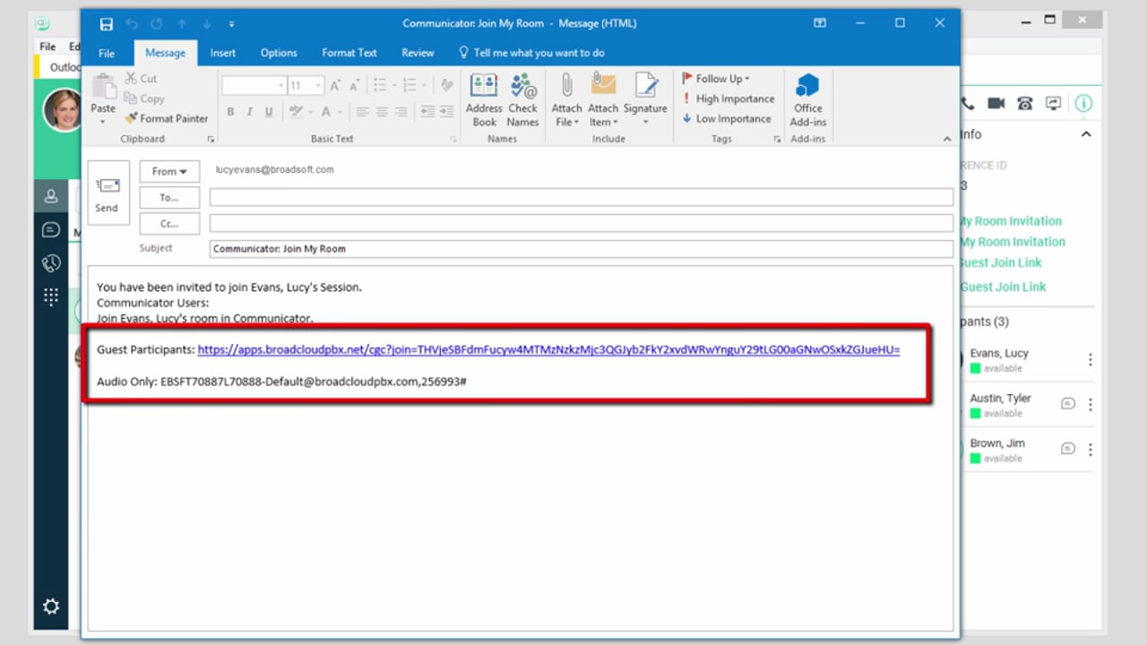
Task: Toggle Underline formatting
Action: pyautogui.click(x=268, y=112)
